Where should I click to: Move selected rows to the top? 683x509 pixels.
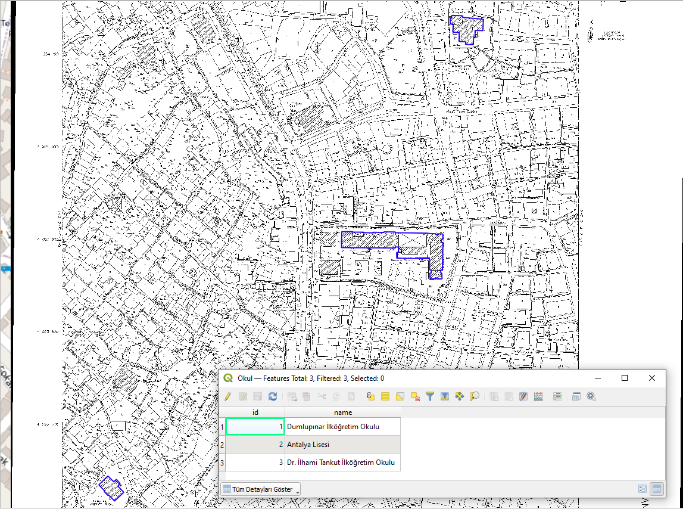pos(445,396)
